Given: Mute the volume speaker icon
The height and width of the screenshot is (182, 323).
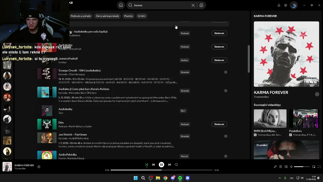Looking at the screenshot, I should [x=291, y=167].
